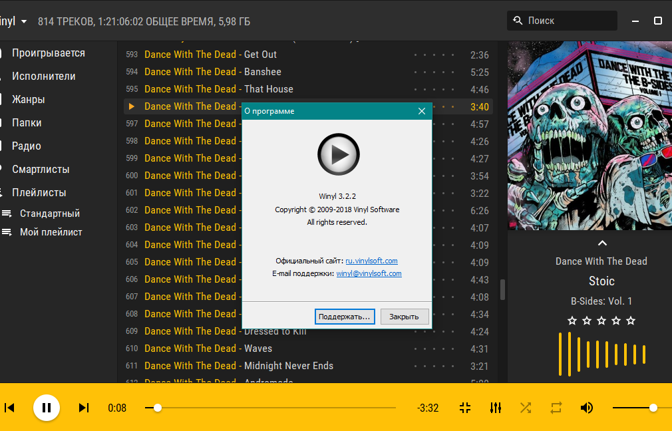Select the Мой плейлист playlist
Screen dimensions: 672x431
[51, 232]
